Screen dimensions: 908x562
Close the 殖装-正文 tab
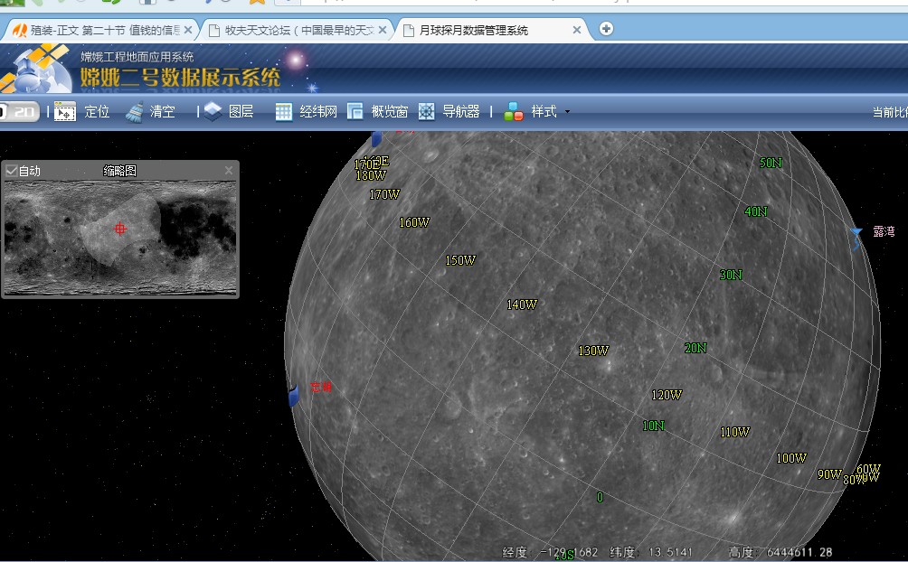[x=188, y=30]
